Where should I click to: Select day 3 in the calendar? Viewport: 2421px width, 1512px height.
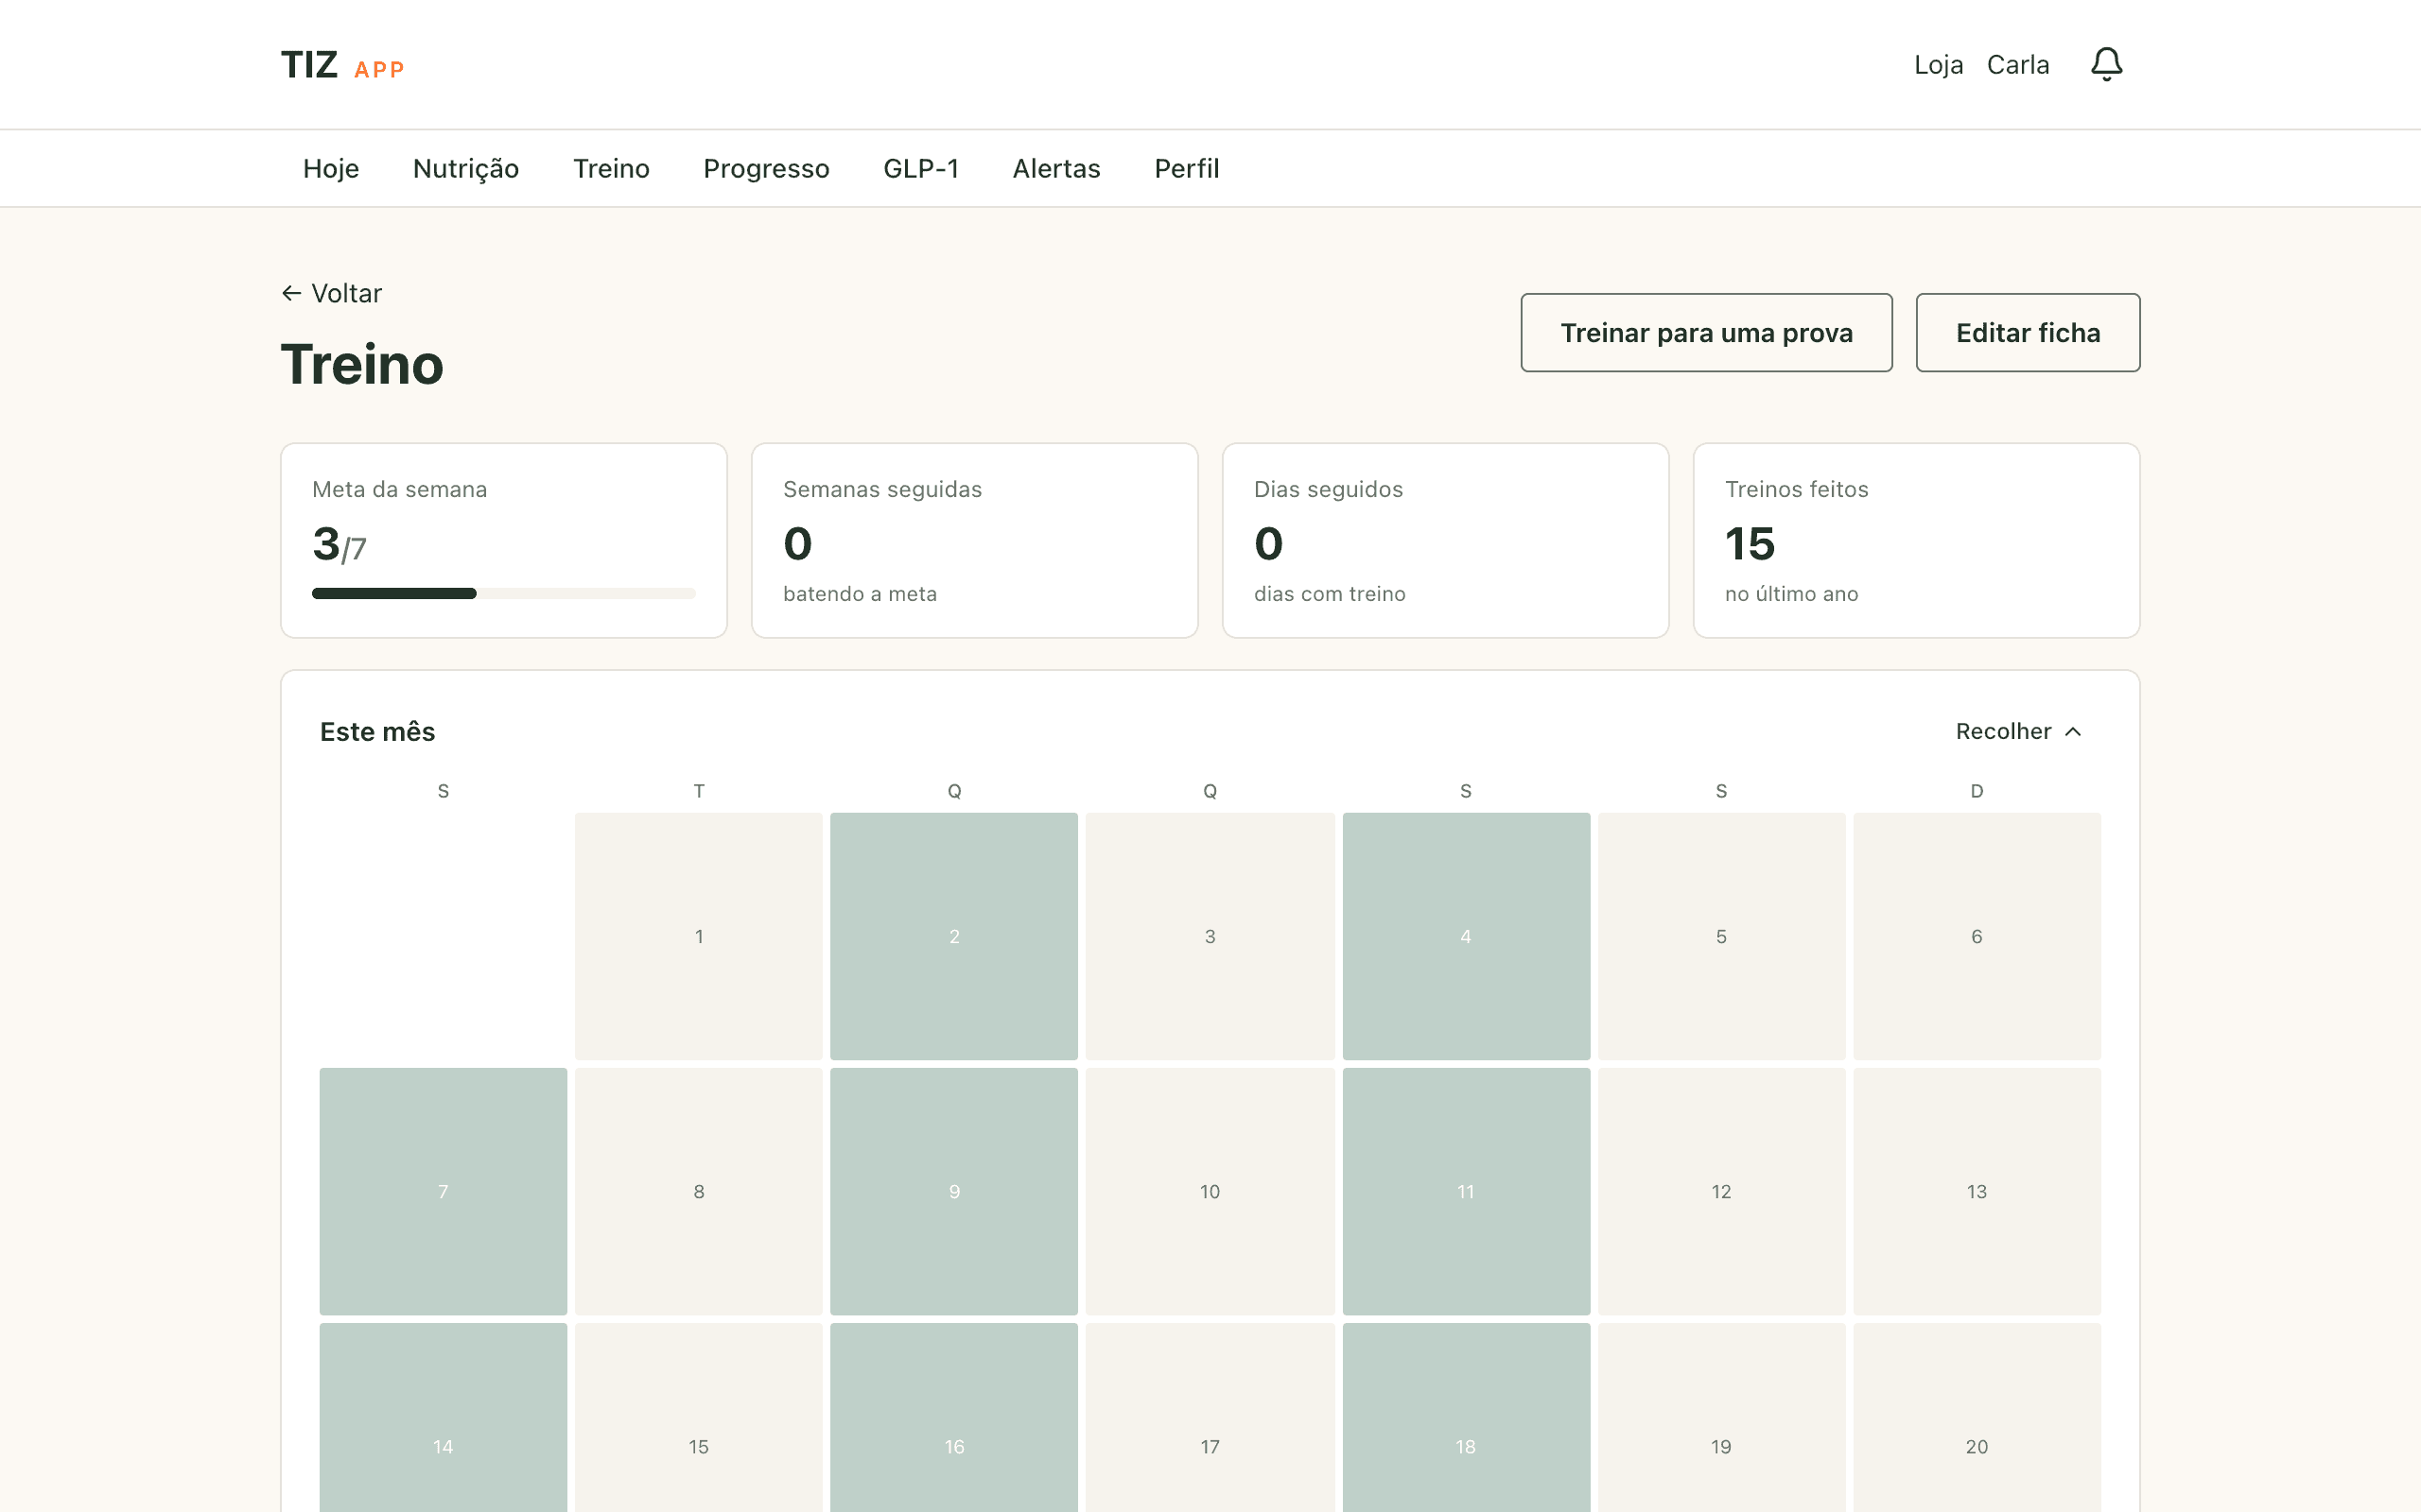pos(1210,936)
